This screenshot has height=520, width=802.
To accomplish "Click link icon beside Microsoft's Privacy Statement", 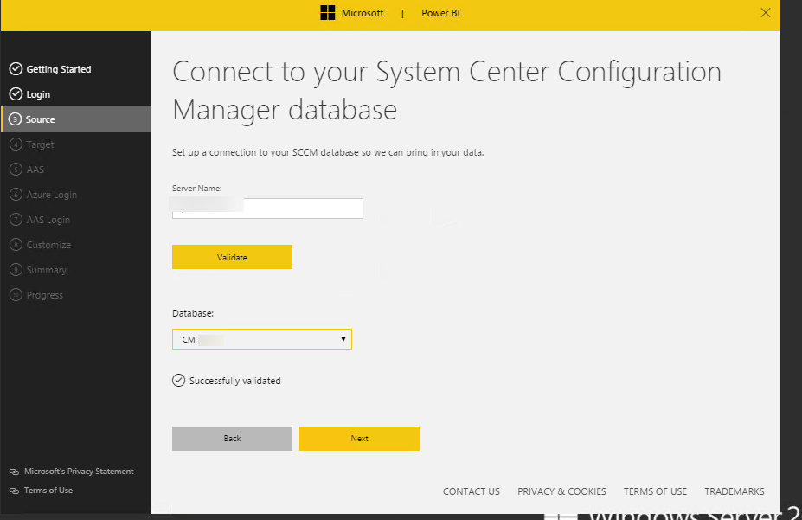I will [x=15, y=472].
